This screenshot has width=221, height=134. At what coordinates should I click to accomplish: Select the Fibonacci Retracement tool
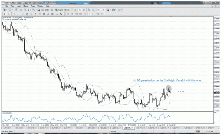31,14
